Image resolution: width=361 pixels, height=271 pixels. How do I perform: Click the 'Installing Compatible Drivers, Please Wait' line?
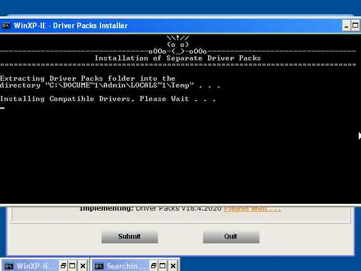pos(108,99)
